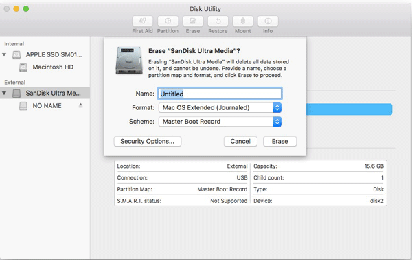
Task: Click the APPLE SSD drive icon
Action: (16, 55)
